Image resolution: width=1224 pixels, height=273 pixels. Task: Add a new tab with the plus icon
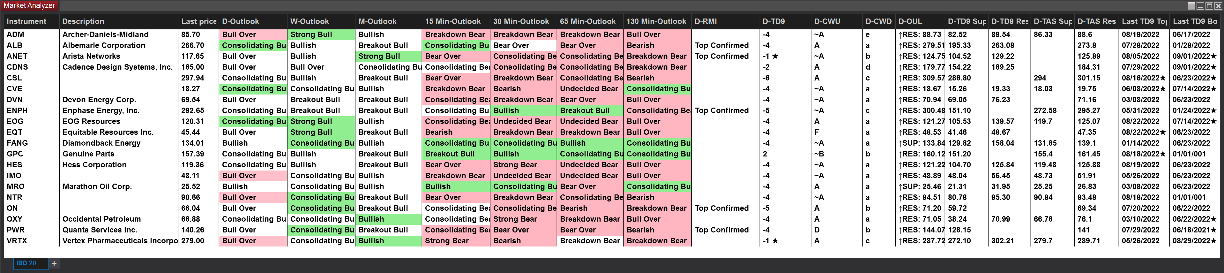click(x=54, y=263)
